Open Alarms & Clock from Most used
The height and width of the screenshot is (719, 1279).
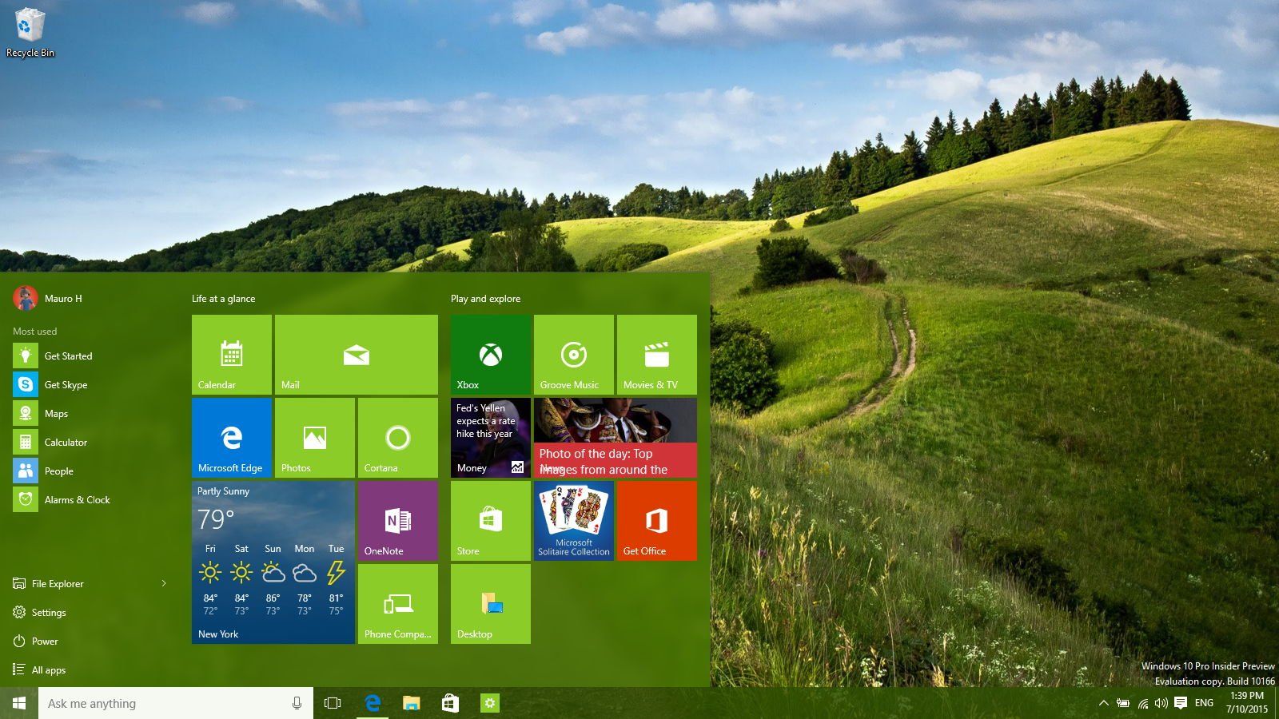tap(93, 499)
